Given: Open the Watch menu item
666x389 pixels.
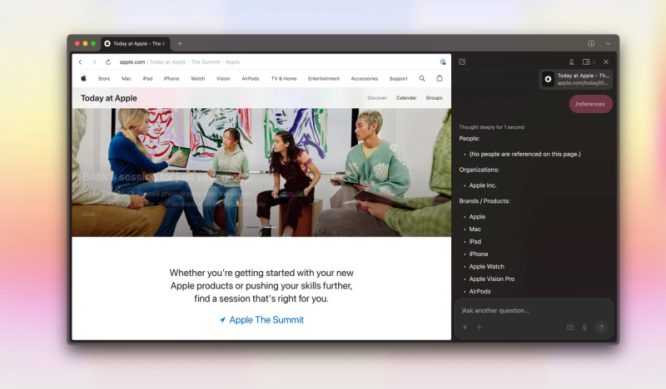Looking at the screenshot, I should point(198,78).
